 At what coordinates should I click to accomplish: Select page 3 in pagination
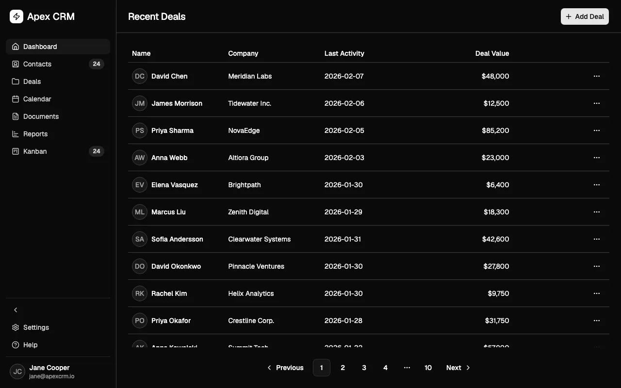tap(364, 368)
